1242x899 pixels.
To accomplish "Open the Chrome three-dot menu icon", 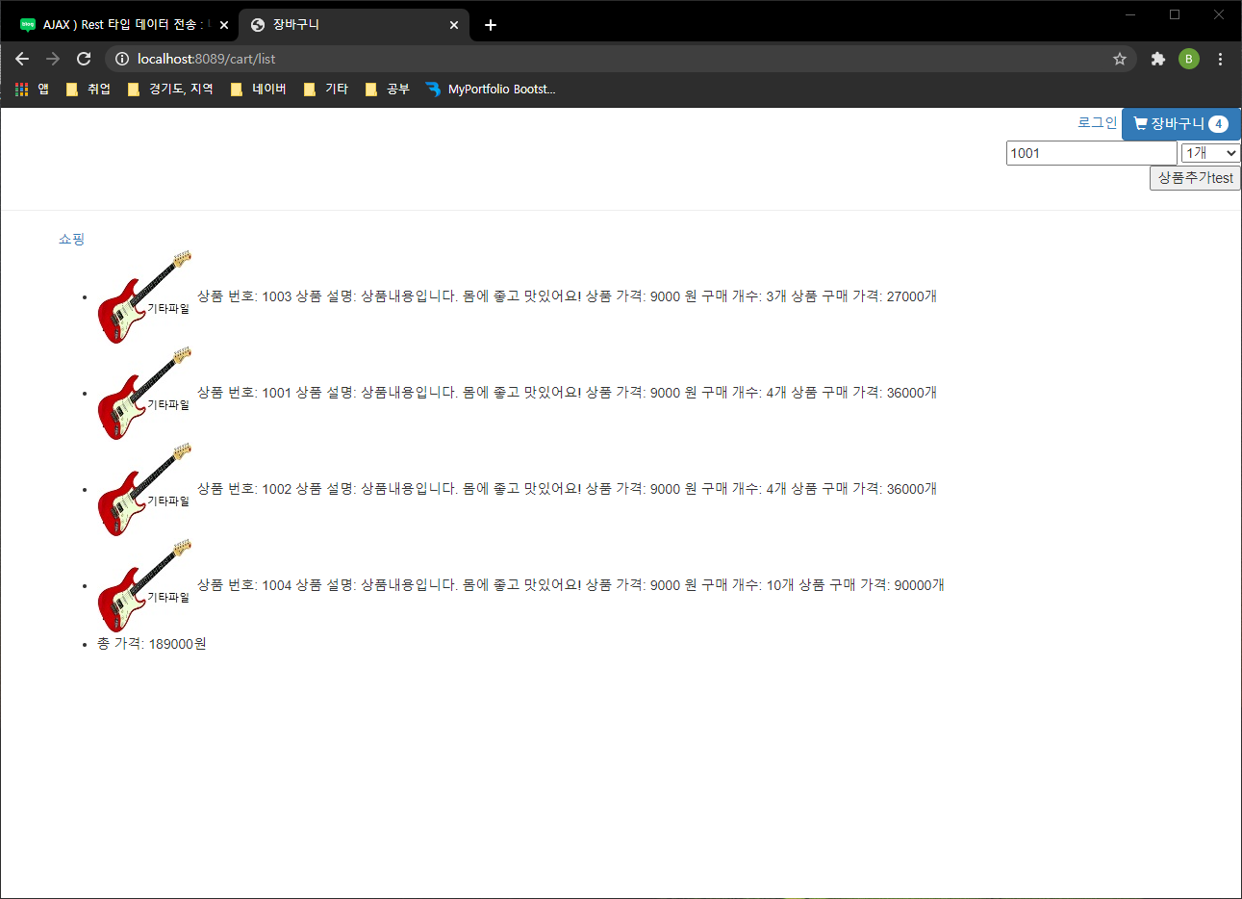I will [1220, 59].
